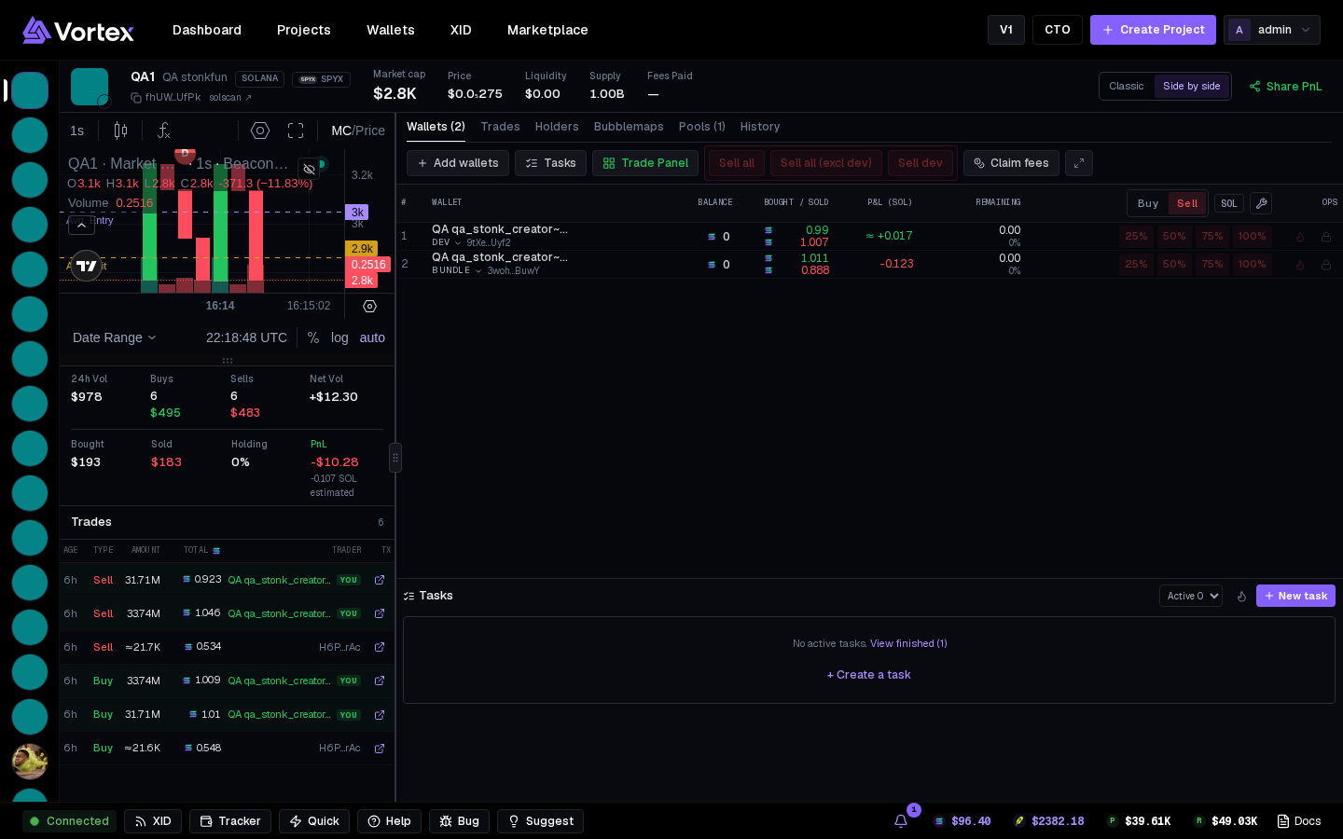Open price scale settings icon below axis
The image size is (1343, 839).
coord(369,306)
